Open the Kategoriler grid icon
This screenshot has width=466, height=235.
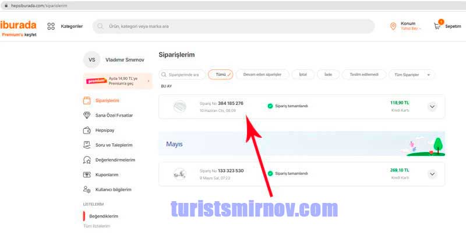pos(51,26)
